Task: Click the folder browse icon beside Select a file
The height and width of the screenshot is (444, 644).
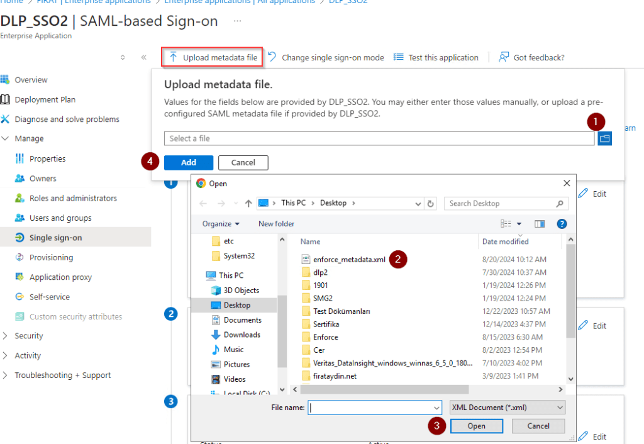Action: [x=604, y=138]
